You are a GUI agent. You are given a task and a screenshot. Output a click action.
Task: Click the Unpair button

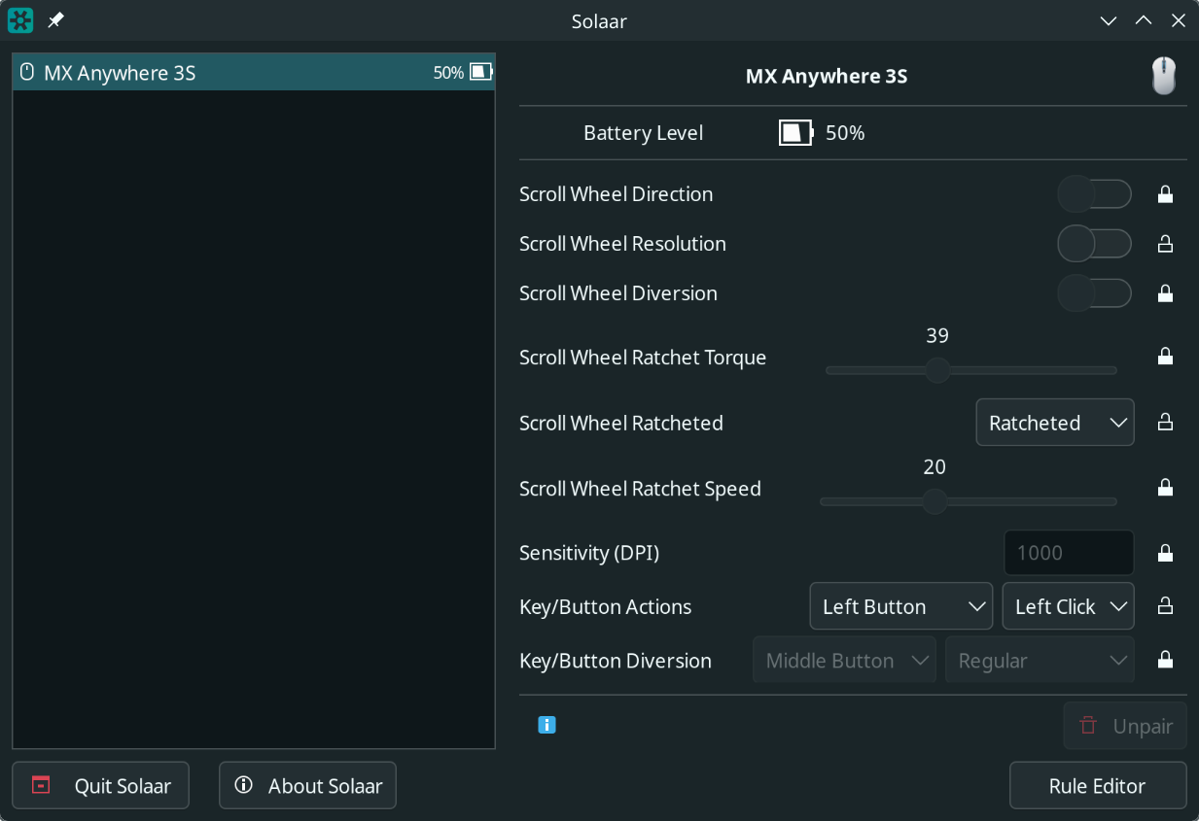1125,726
